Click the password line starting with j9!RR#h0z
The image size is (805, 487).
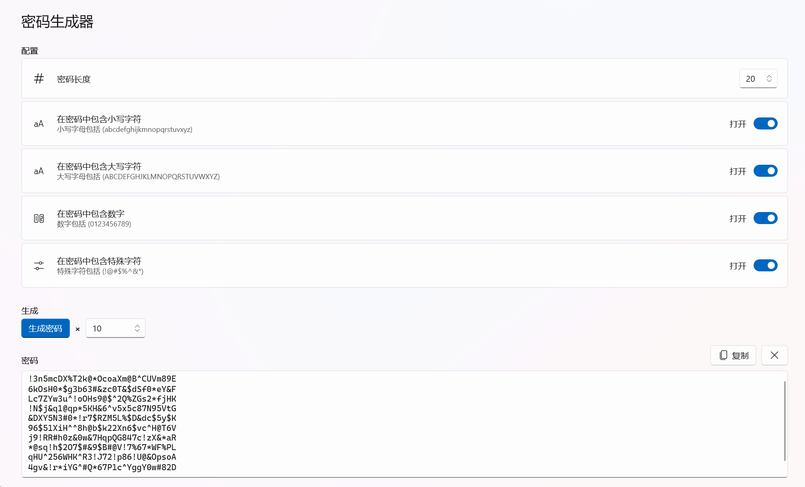[102, 438]
